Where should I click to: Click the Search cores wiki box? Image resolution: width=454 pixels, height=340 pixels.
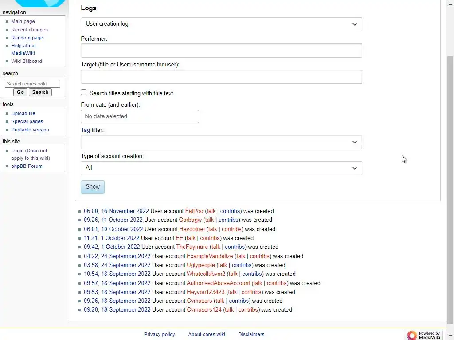(x=32, y=84)
